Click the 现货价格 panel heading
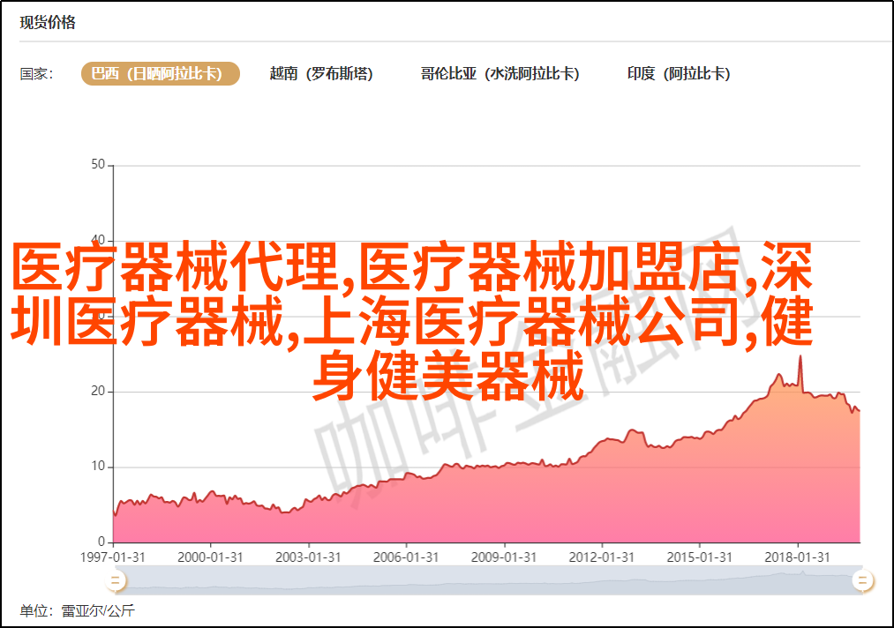The image size is (894, 628). [48, 23]
